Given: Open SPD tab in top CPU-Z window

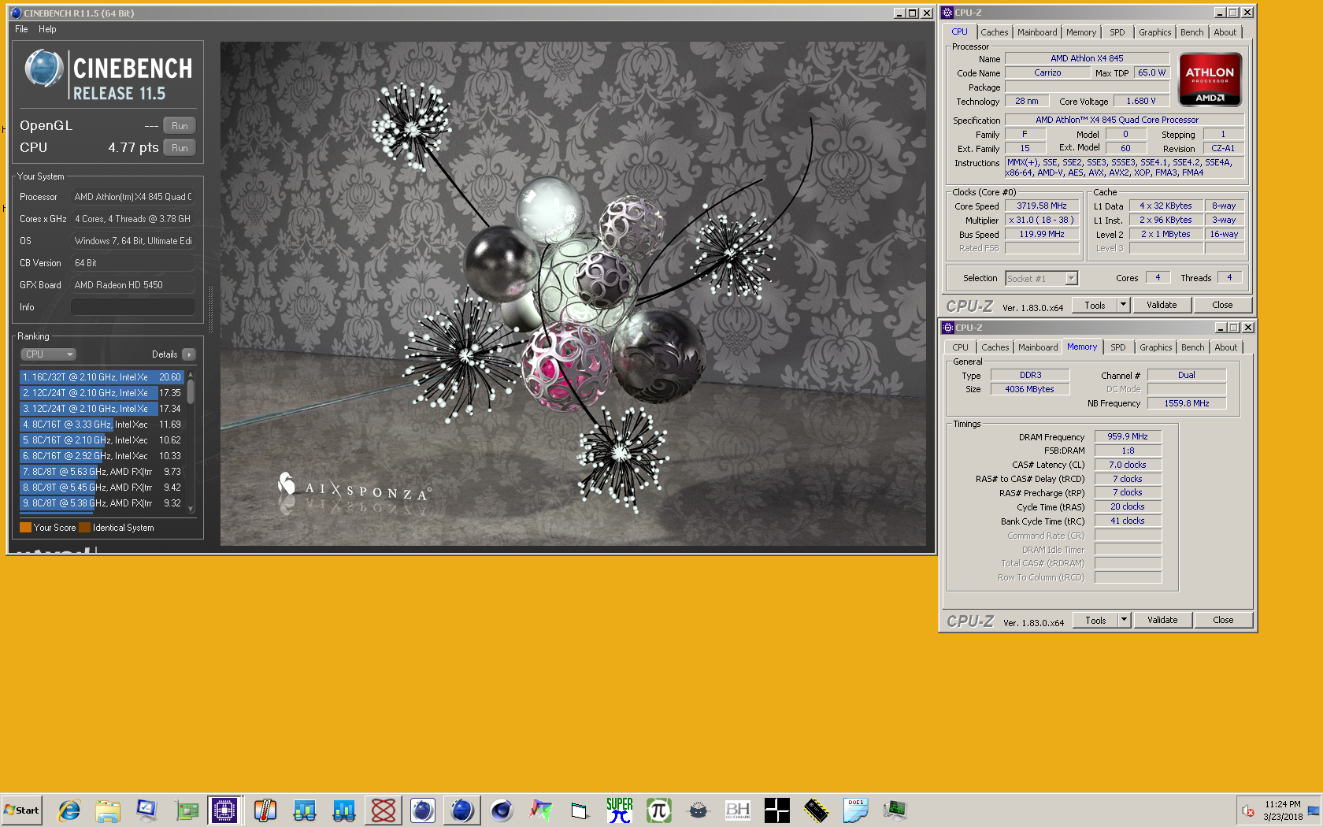Looking at the screenshot, I should pos(1117,32).
